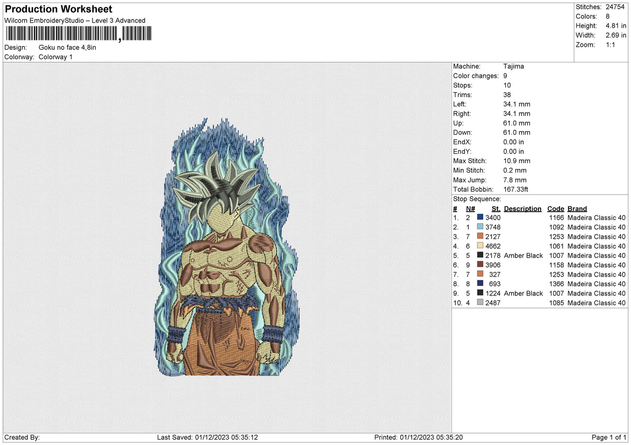
Task: Click the orange swatch for stop 3
Action: 480,236
